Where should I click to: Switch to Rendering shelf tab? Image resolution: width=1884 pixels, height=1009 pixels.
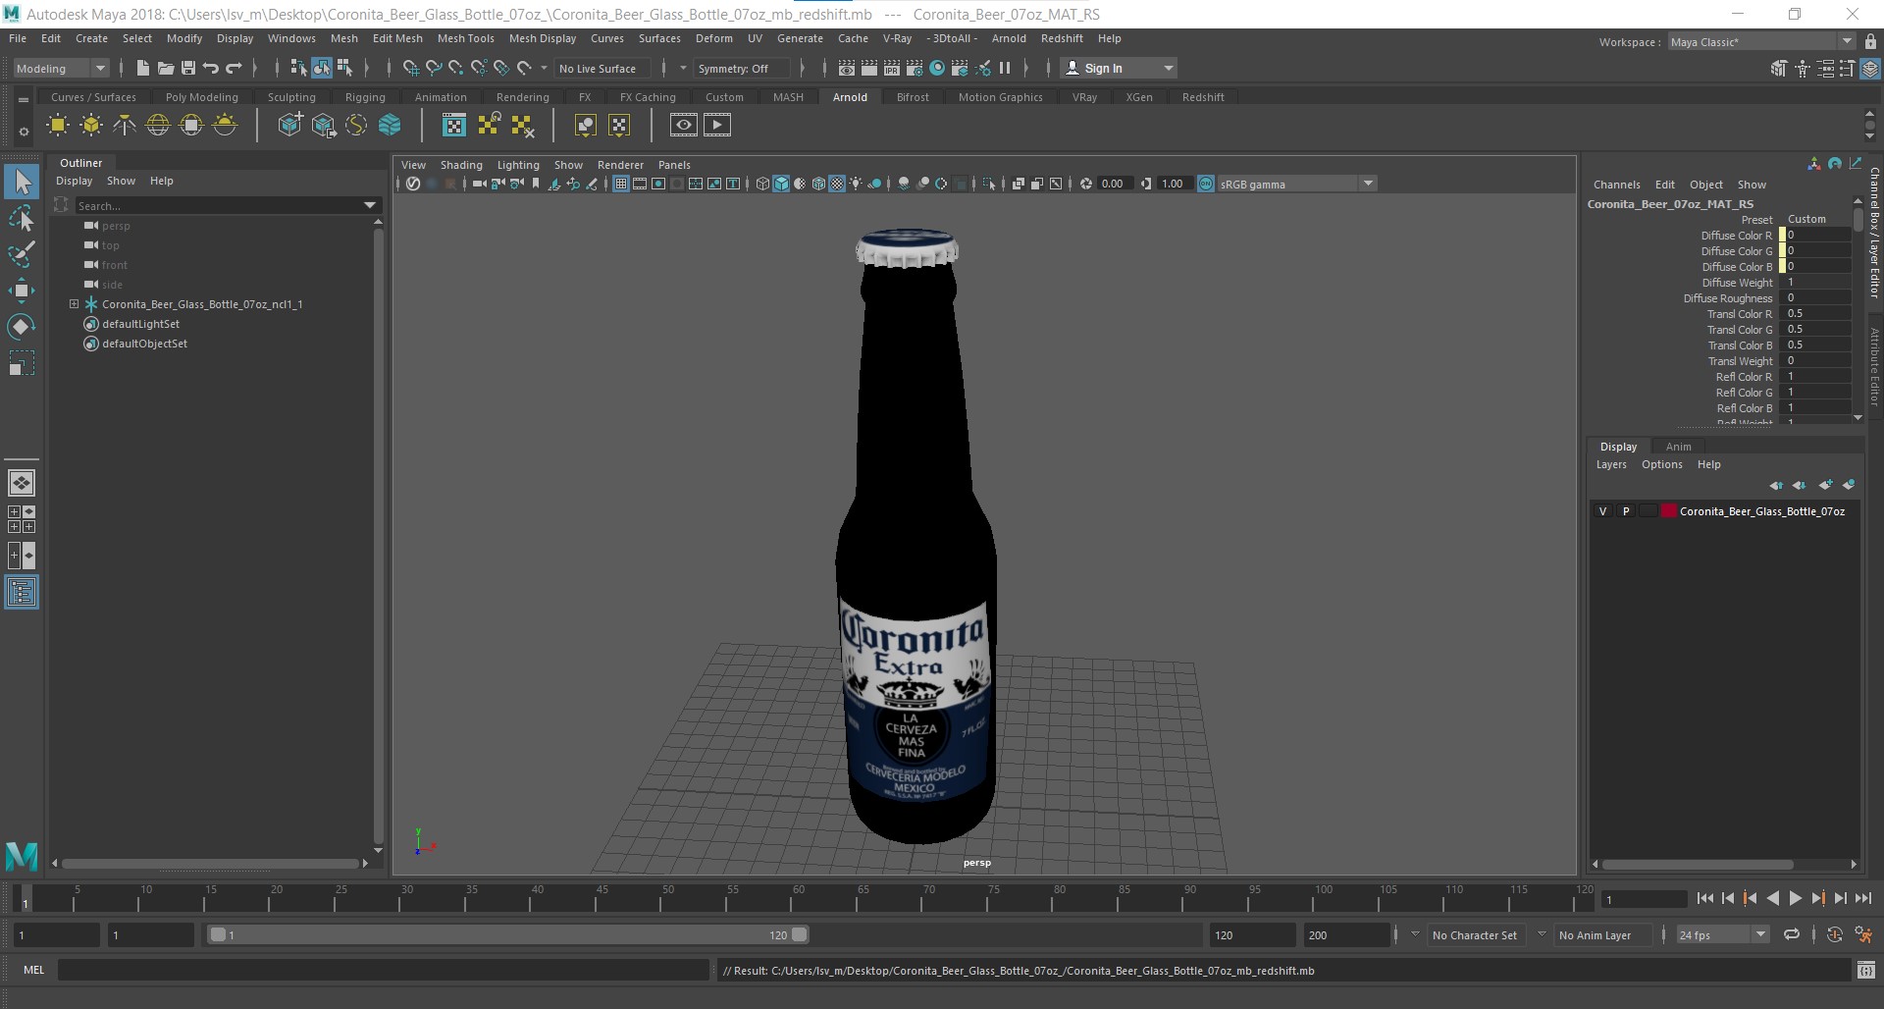522,97
